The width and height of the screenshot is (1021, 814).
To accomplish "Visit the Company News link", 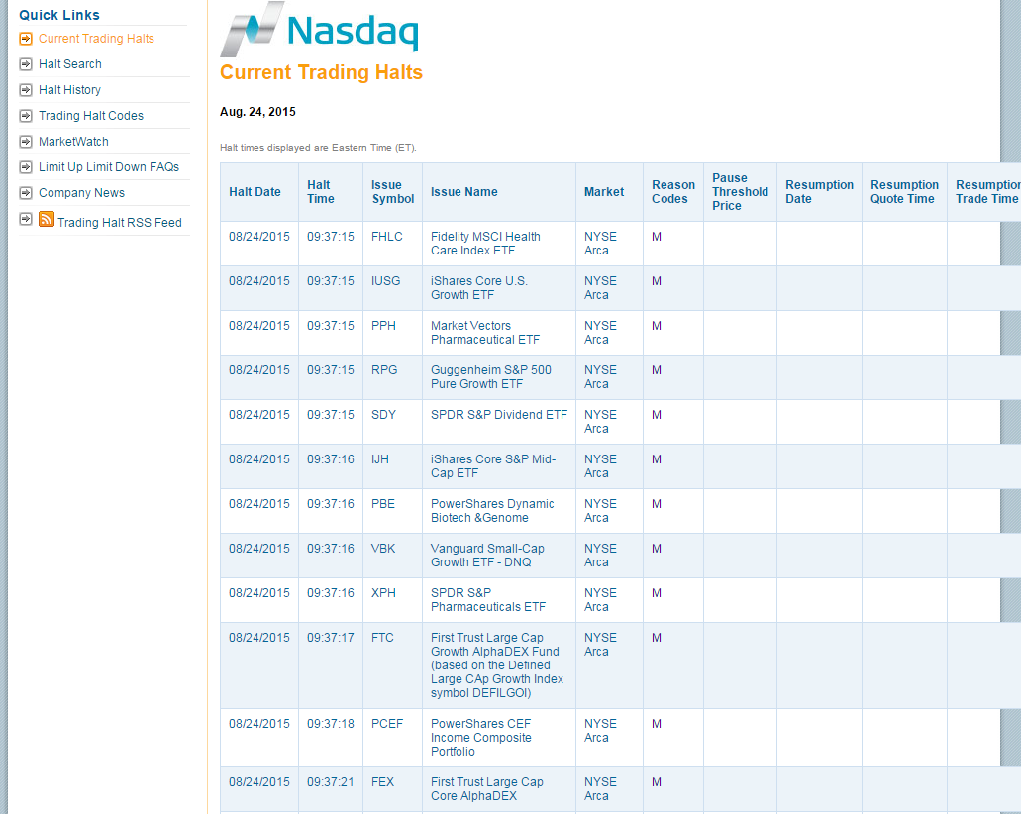I will [81, 193].
